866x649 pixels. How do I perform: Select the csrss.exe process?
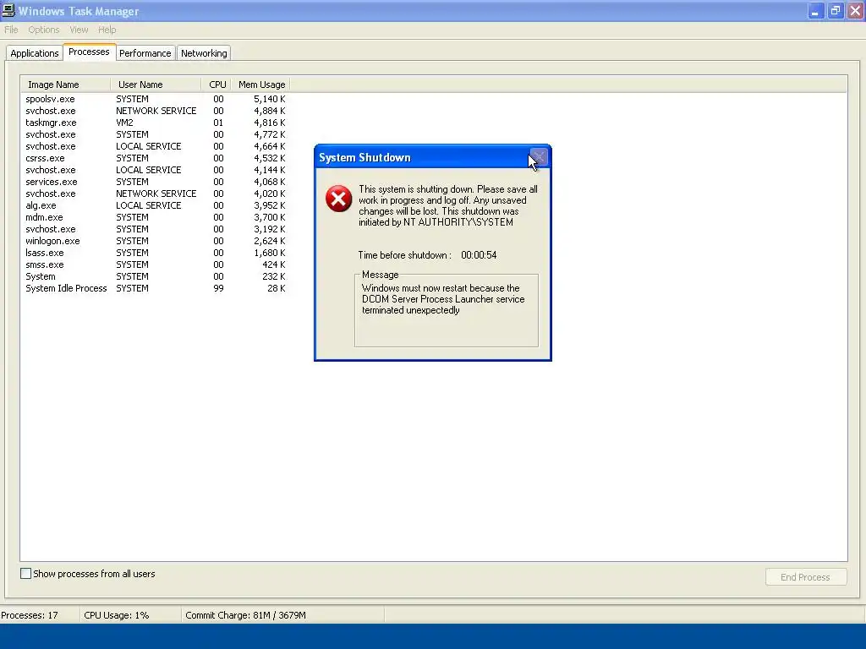pyautogui.click(x=156, y=158)
